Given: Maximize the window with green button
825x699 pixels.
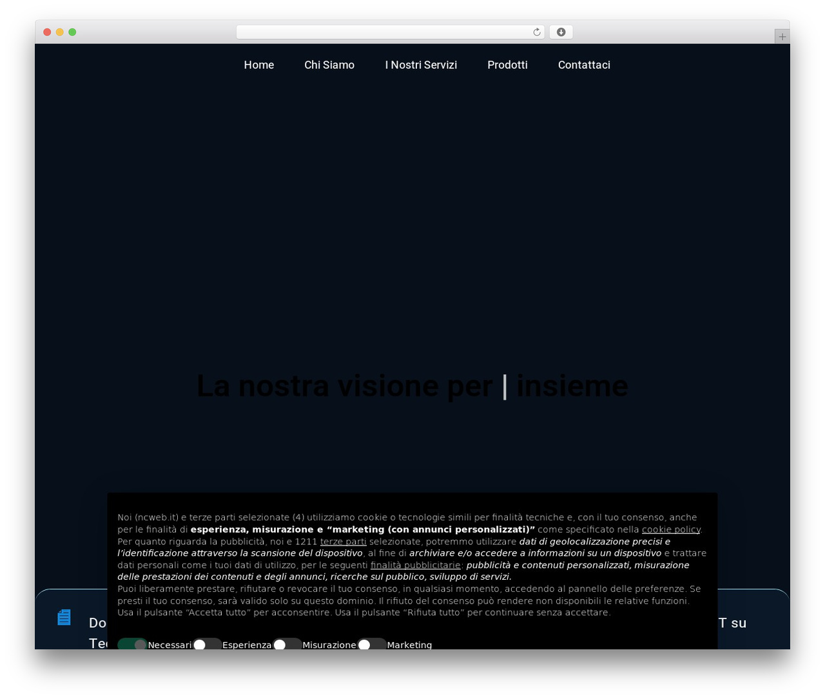Looking at the screenshot, I should 72,32.
